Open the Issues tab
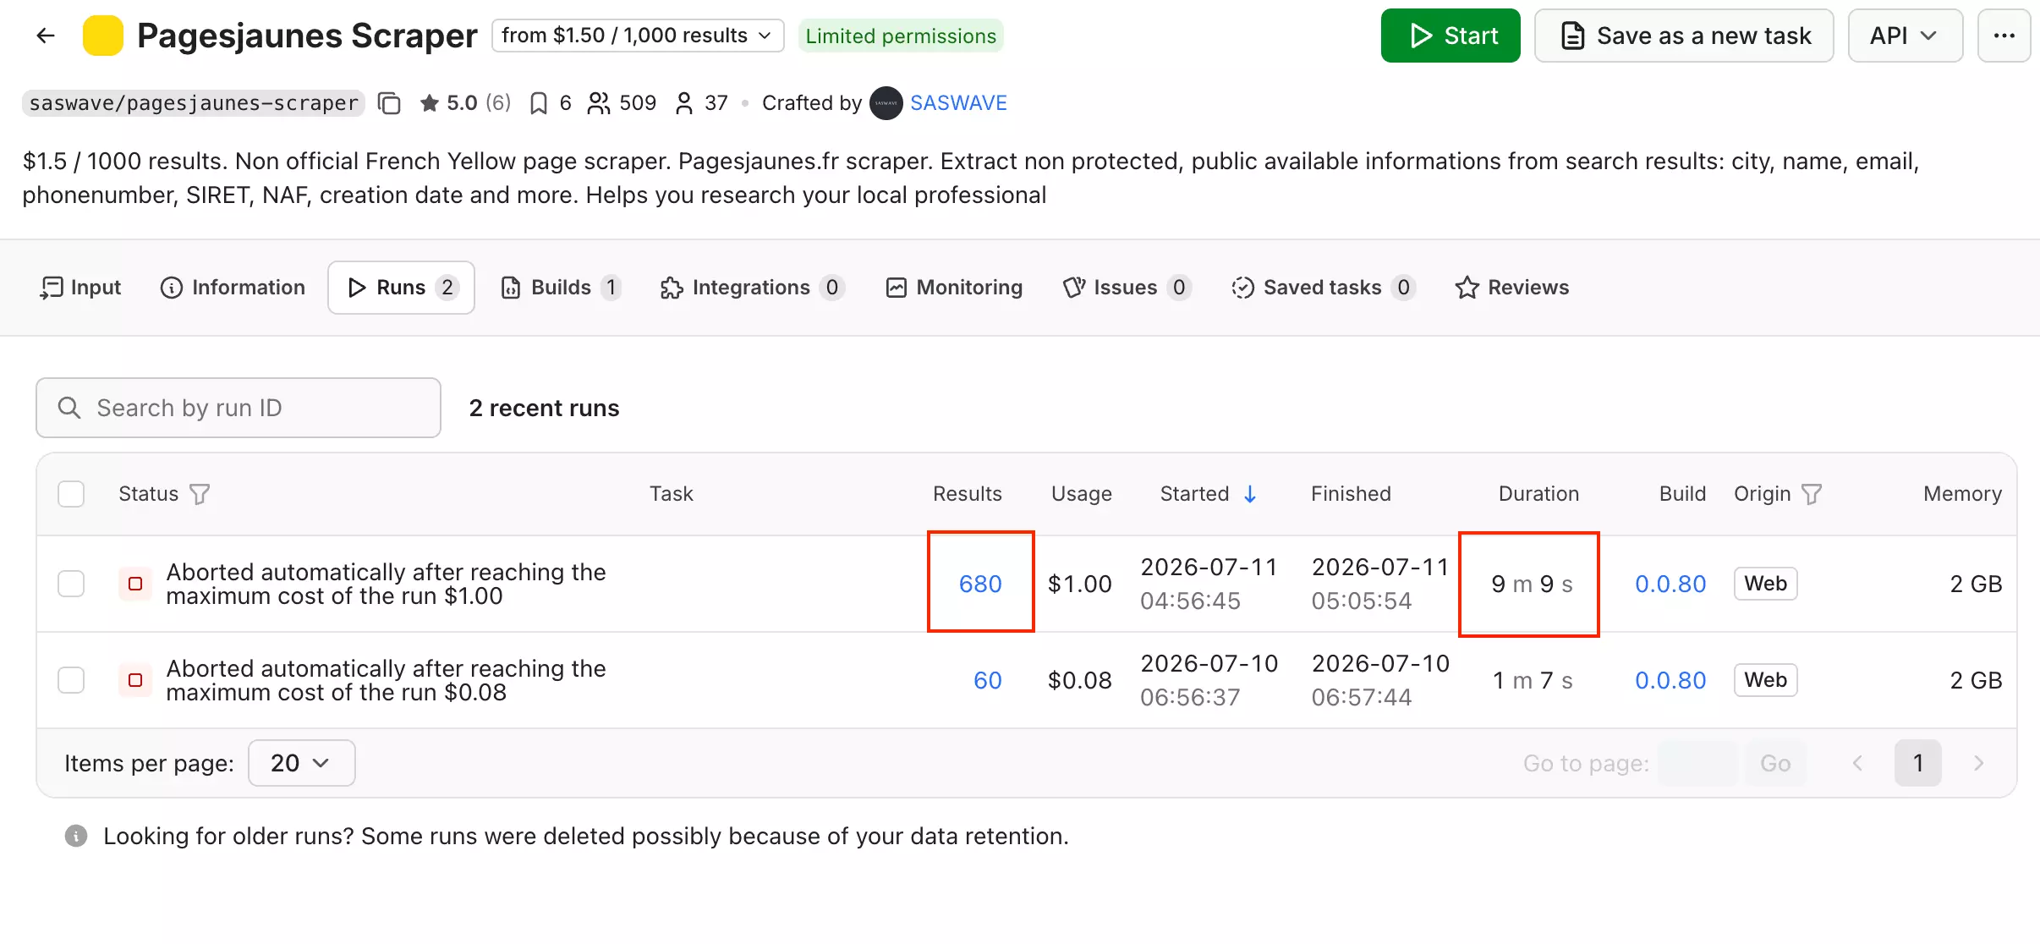2040x944 pixels. tap(1127, 288)
